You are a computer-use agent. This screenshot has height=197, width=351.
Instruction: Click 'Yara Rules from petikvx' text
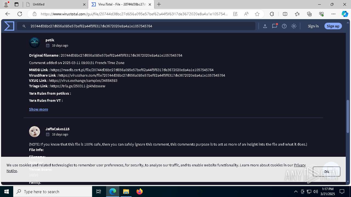(50, 93)
